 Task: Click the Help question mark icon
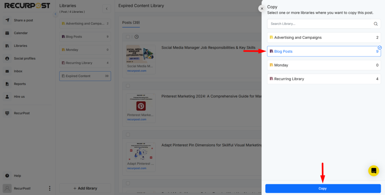pyautogui.click(x=7, y=176)
